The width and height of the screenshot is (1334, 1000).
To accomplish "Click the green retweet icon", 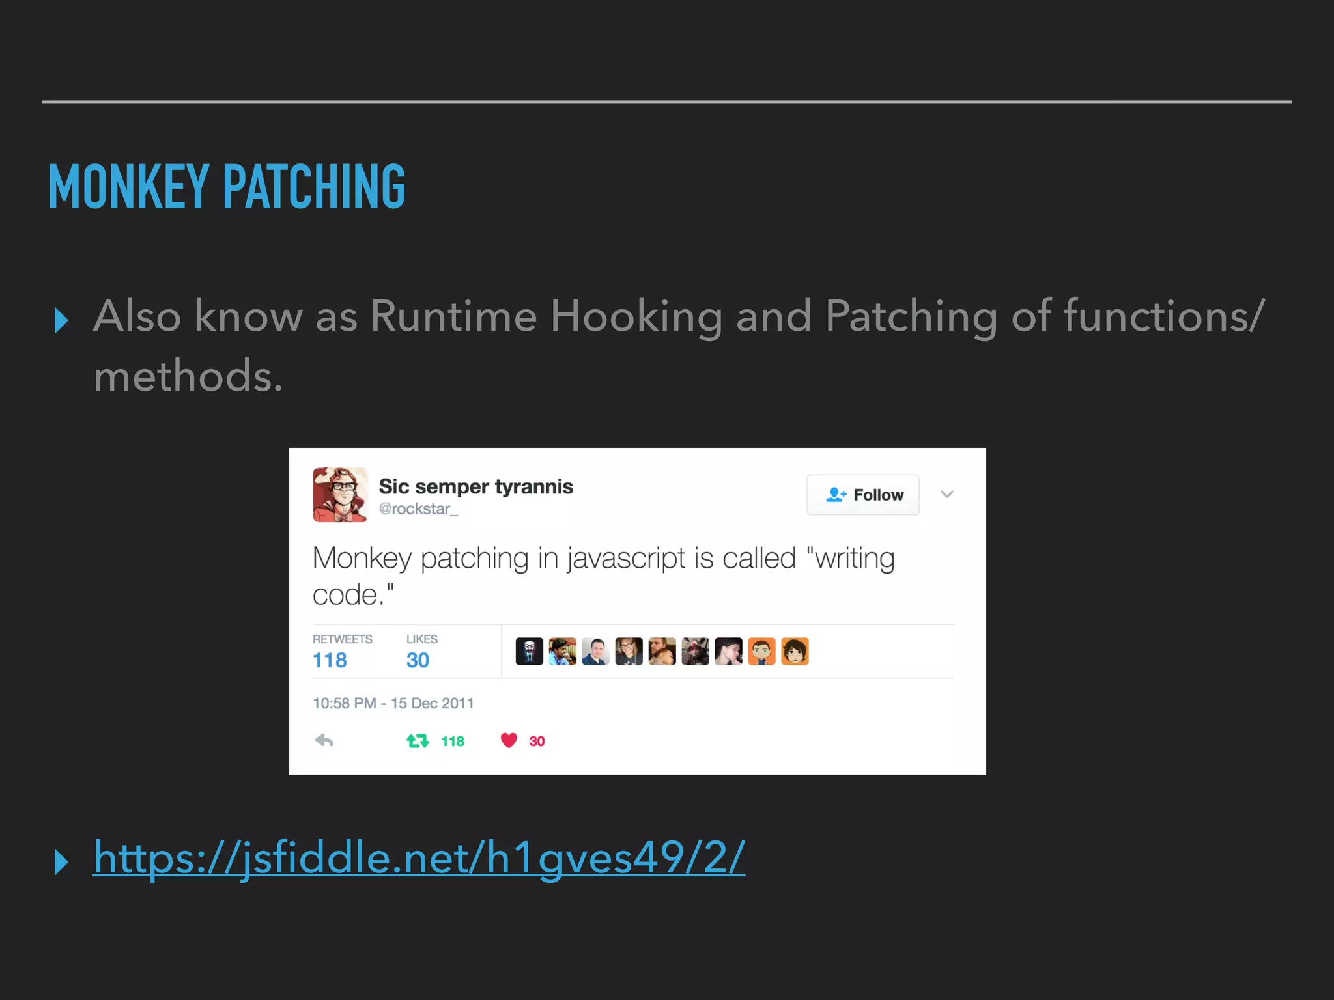I will (x=418, y=741).
